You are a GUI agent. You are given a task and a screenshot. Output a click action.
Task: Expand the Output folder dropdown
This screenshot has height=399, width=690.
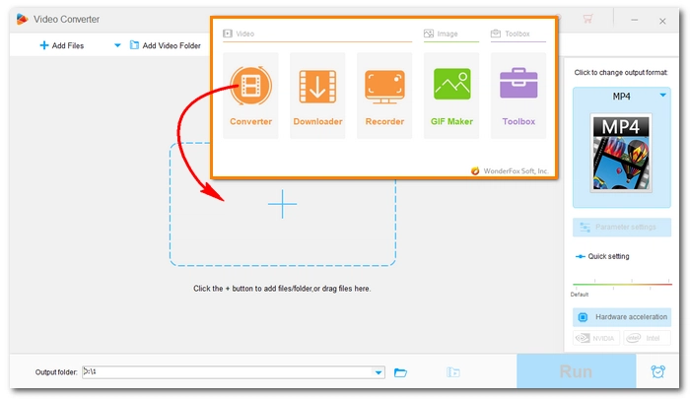point(379,372)
